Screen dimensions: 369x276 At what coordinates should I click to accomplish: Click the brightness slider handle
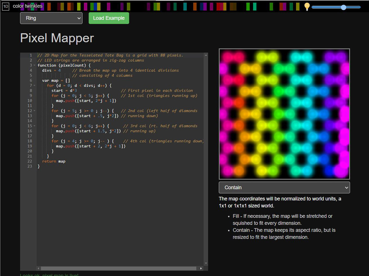(343, 7)
